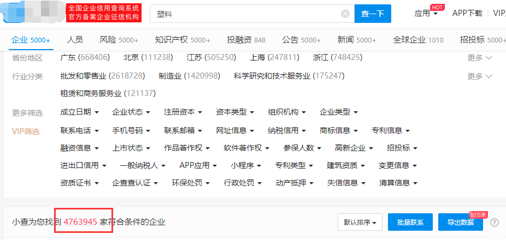
Task: Open the 成立日期 filter dropdown
Action: 79,112
